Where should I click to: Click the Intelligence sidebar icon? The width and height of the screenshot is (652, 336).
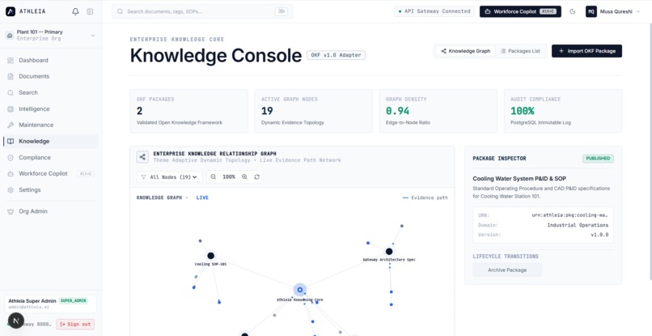11,109
